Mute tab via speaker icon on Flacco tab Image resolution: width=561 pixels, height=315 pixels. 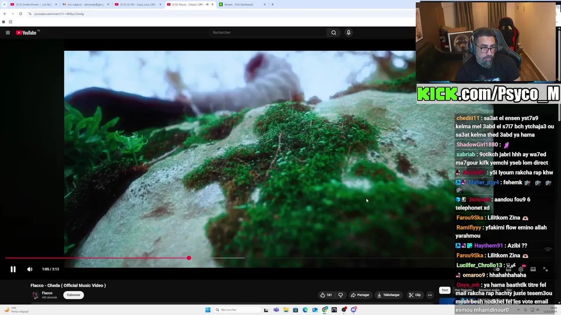point(207,4)
